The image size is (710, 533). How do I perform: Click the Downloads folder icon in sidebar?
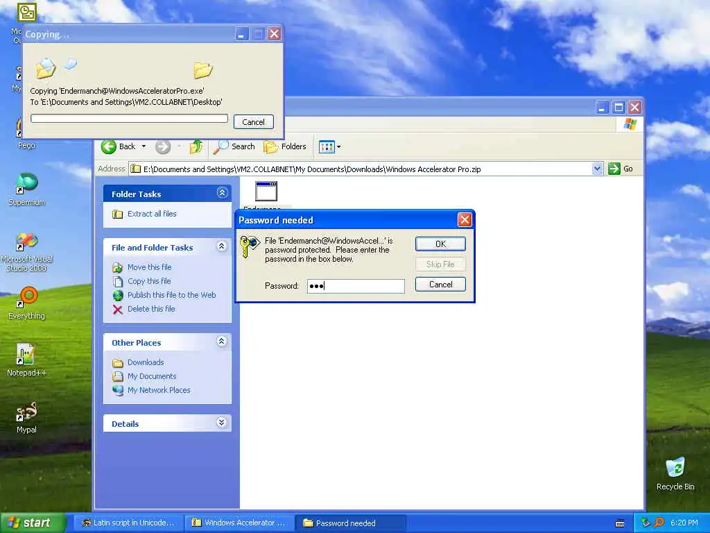(118, 362)
